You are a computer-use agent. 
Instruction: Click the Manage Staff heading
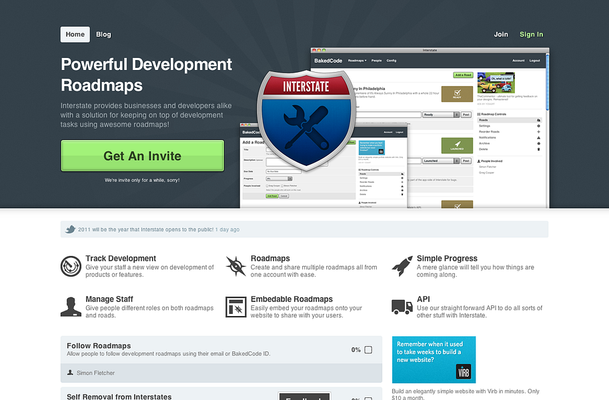(109, 299)
